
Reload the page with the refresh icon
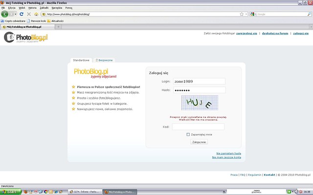22,14
